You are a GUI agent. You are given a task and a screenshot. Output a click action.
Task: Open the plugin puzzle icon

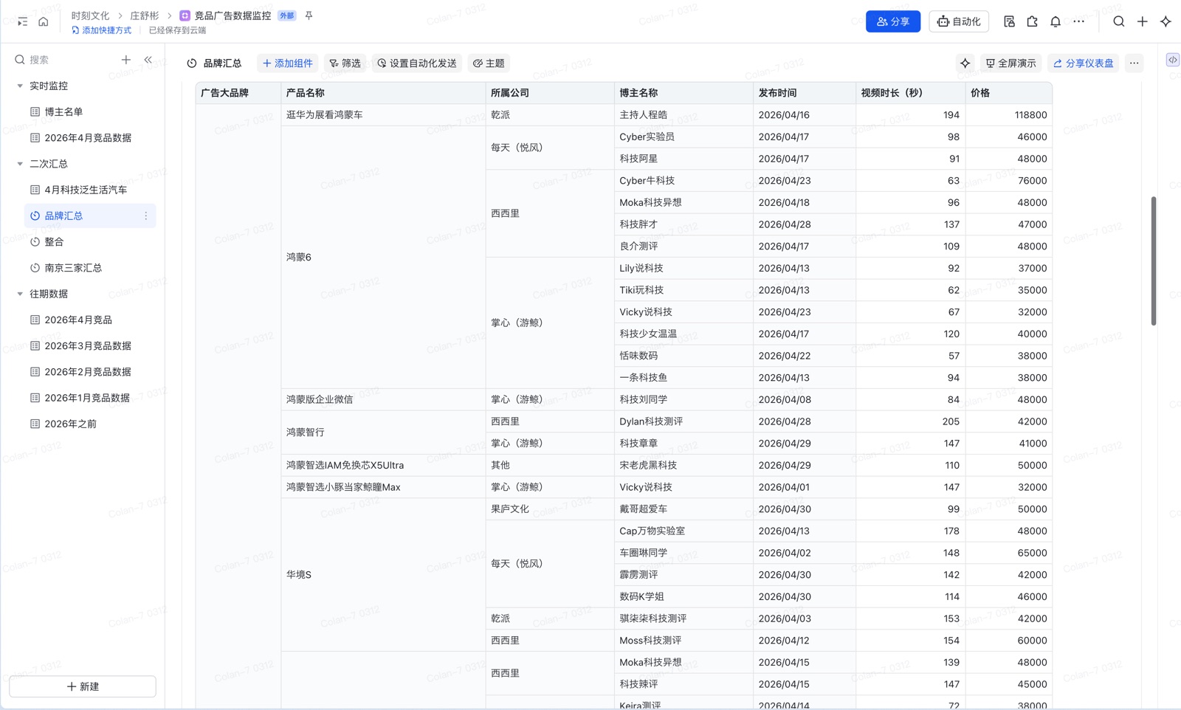point(1032,21)
